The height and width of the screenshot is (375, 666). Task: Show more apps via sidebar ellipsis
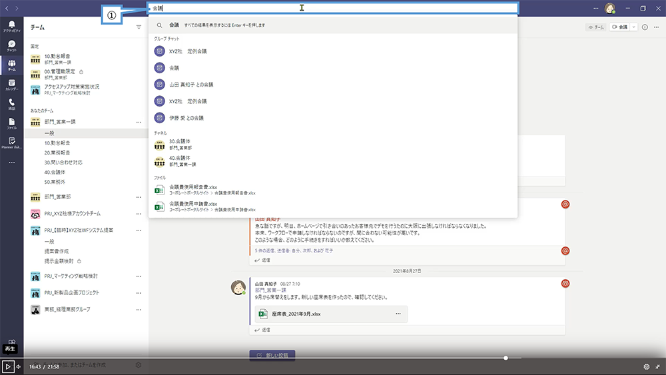point(11,163)
